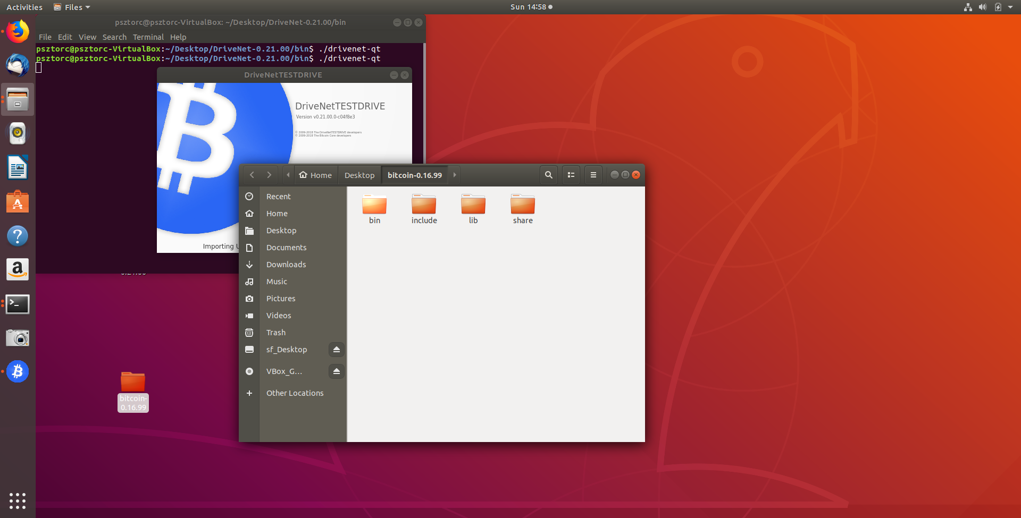Open Other Locations in Files sidebar
1021x518 pixels.
point(292,393)
